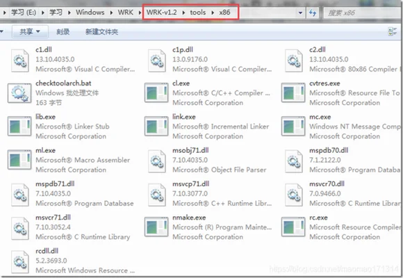Select the mc.exe application icon
Screen dimensions: 403x278
(x=293, y=126)
